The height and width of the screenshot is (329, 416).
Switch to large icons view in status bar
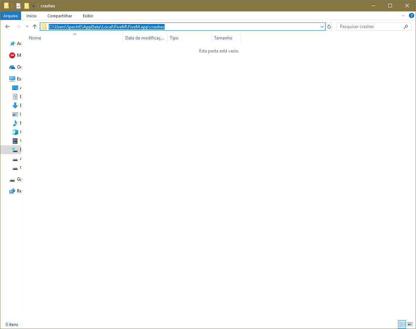tap(410, 324)
